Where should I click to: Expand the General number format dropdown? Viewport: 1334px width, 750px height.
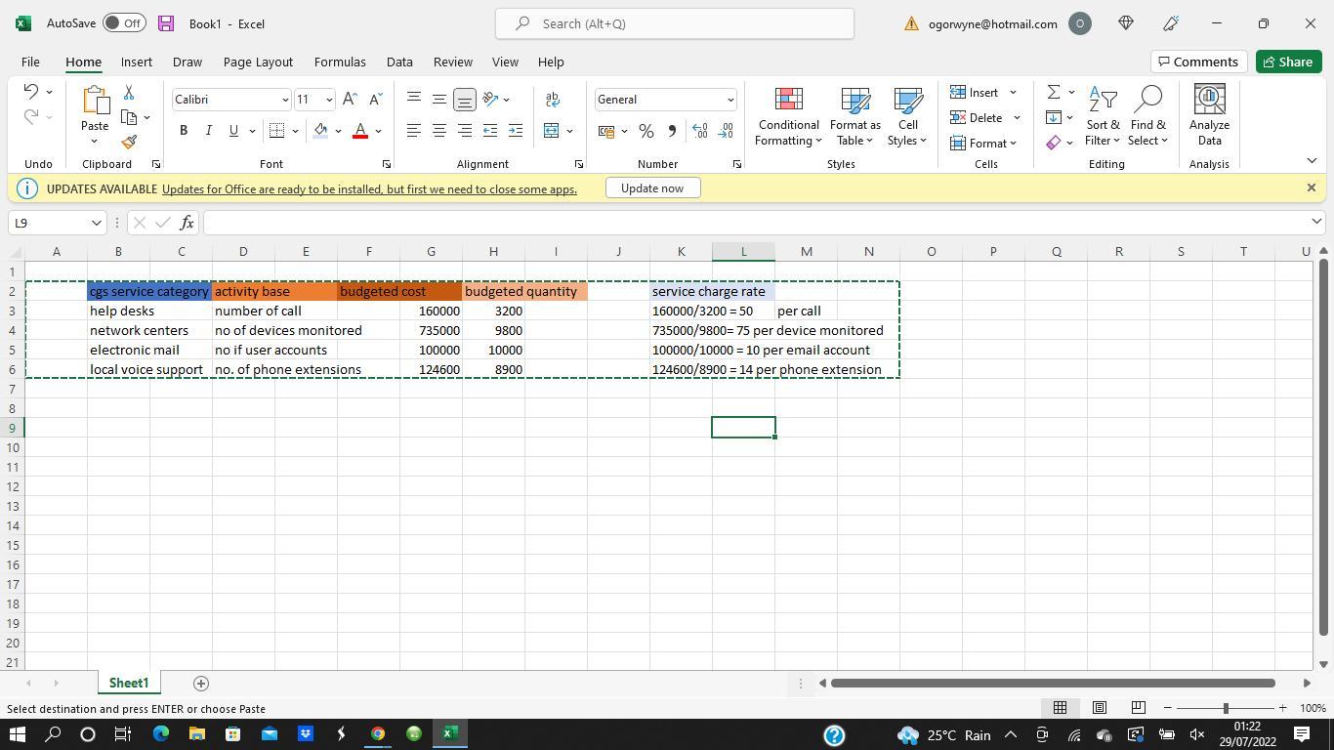pos(730,100)
